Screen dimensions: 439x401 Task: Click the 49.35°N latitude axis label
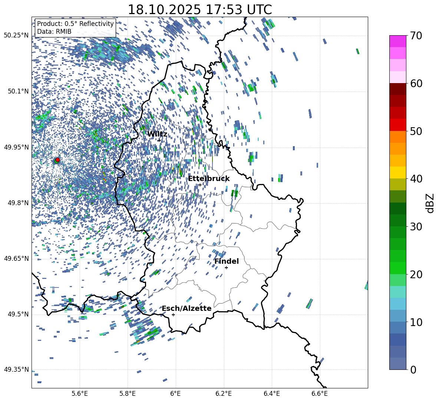tap(16, 369)
